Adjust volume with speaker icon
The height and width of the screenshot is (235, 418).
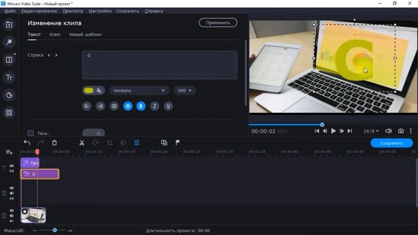pyautogui.click(x=389, y=131)
